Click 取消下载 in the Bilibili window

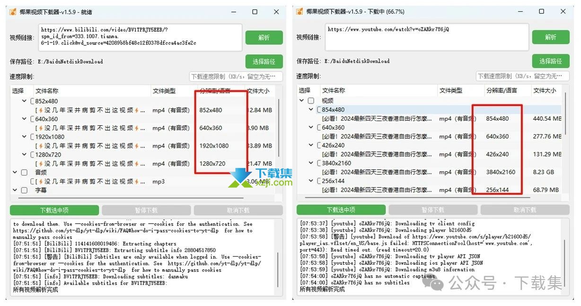(x=238, y=210)
